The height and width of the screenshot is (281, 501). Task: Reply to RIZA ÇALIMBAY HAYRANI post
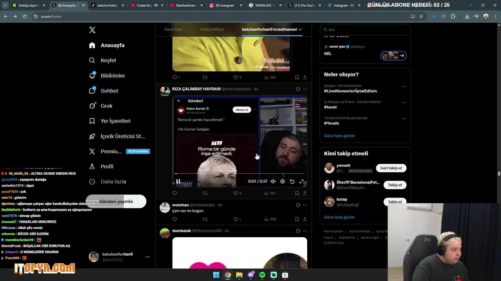click(175, 193)
